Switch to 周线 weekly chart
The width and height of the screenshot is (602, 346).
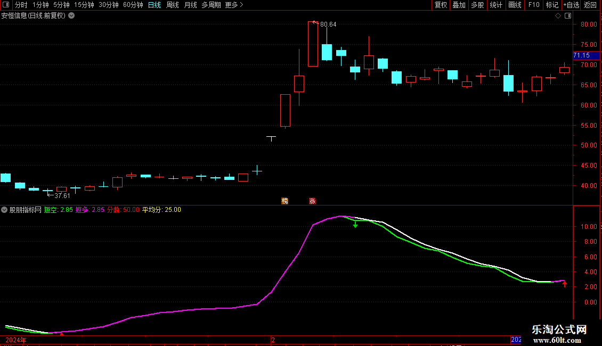[173, 5]
